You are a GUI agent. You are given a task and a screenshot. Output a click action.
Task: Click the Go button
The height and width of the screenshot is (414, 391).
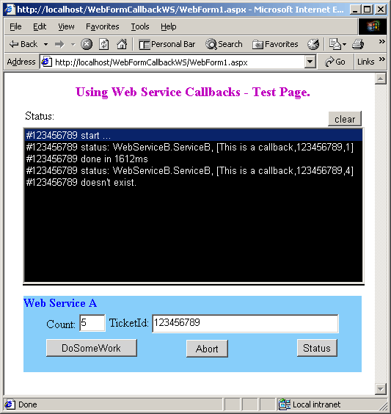[x=335, y=62]
